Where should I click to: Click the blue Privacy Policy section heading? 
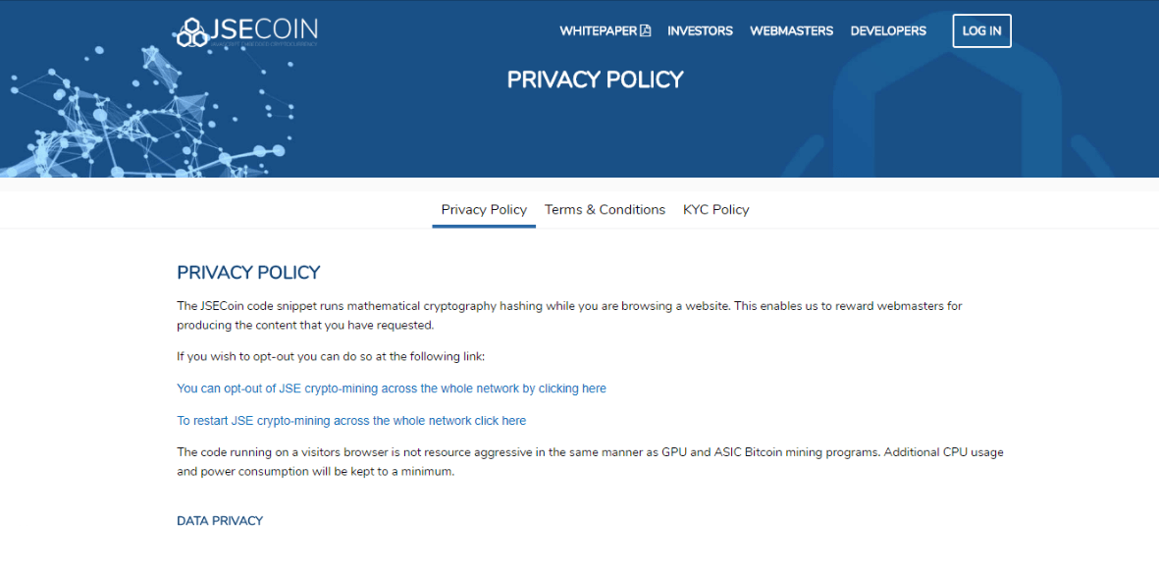click(248, 273)
